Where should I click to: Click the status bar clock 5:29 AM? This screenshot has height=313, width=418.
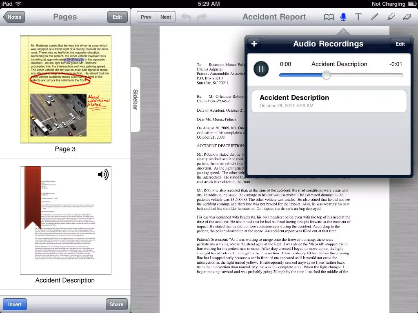[209, 4]
